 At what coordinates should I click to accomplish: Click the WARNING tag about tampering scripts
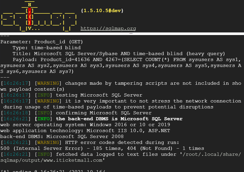[48, 83]
